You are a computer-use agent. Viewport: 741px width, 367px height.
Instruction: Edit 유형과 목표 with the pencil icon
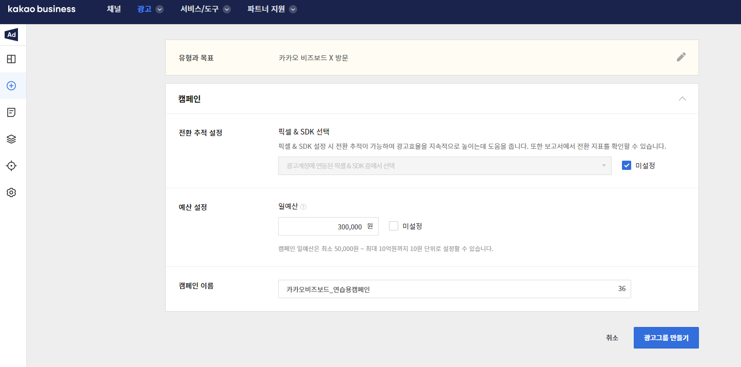point(681,57)
